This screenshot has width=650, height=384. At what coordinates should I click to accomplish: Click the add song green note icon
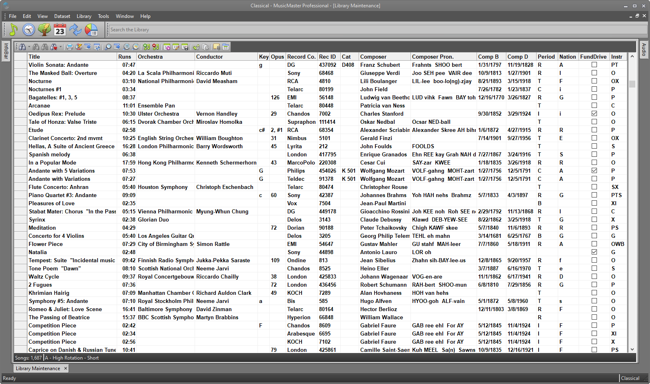click(146, 47)
